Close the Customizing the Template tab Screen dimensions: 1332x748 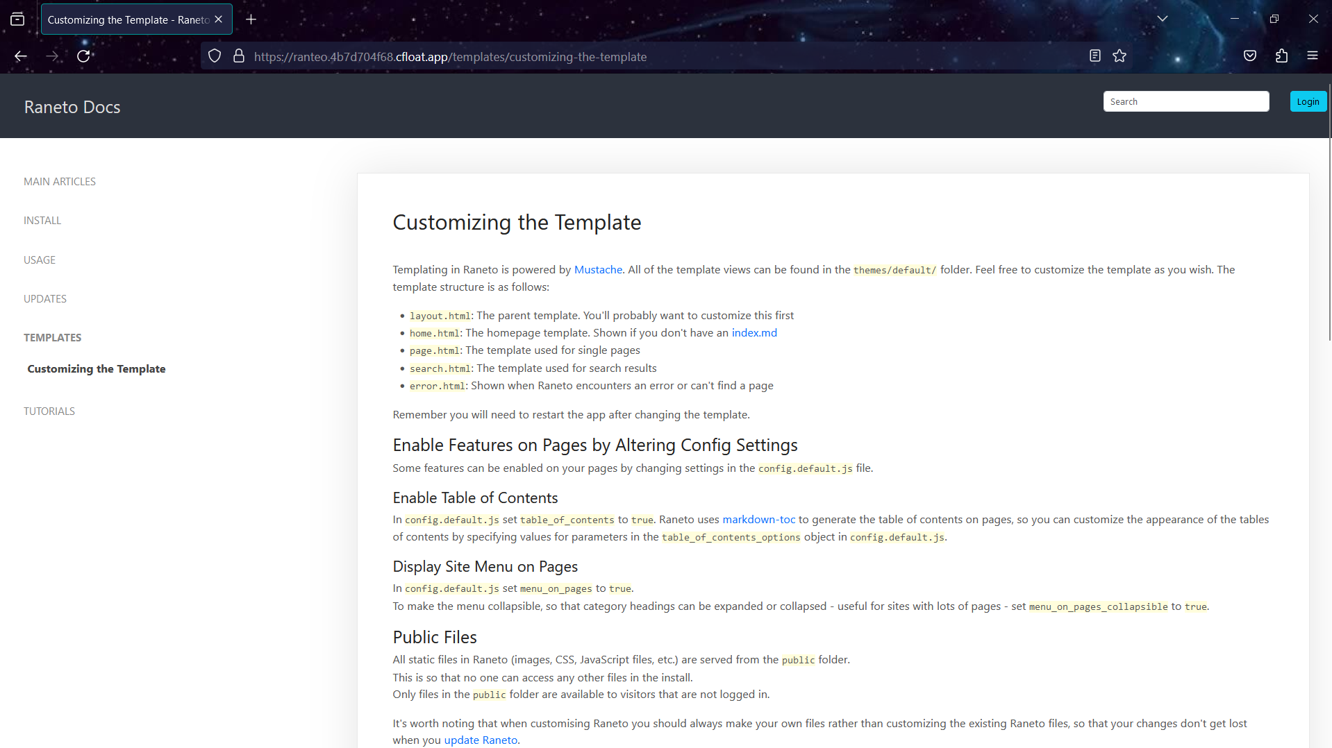click(x=219, y=19)
